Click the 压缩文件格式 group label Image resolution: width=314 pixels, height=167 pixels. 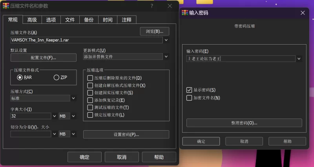(26, 70)
